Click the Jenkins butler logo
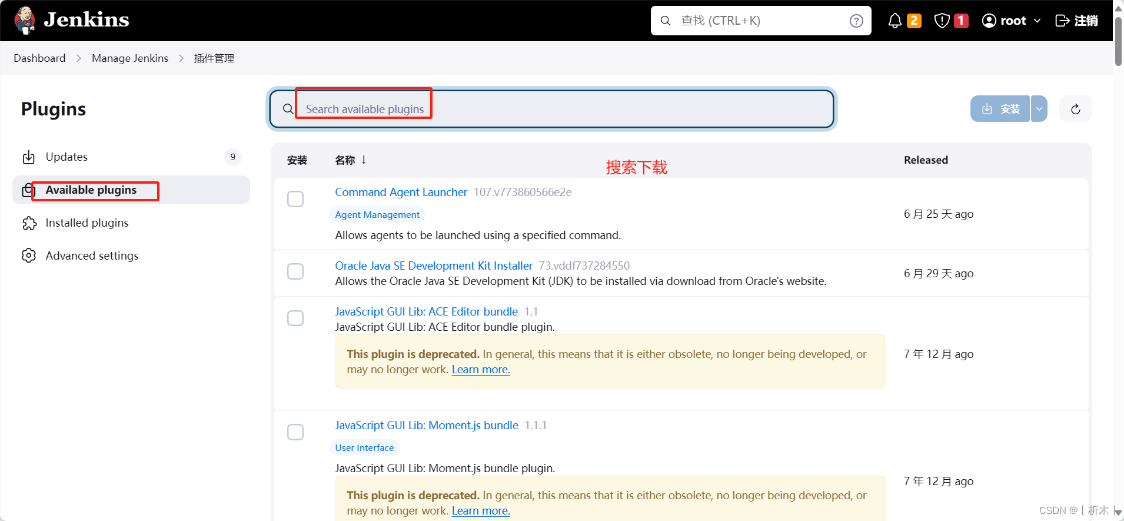1124x521 pixels. click(25, 21)
